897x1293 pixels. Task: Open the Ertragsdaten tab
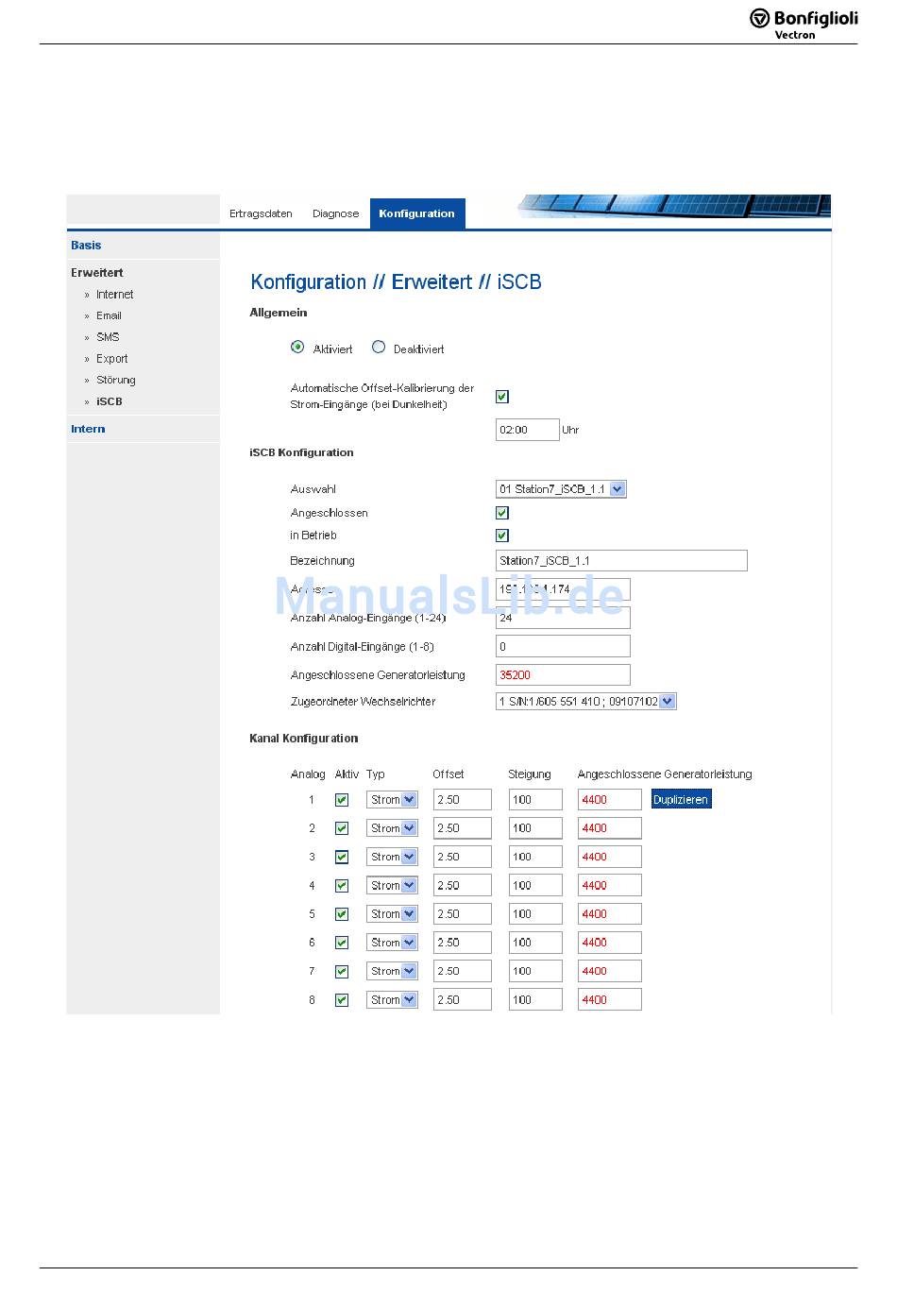pyautogui.click(x=261, y=213)
